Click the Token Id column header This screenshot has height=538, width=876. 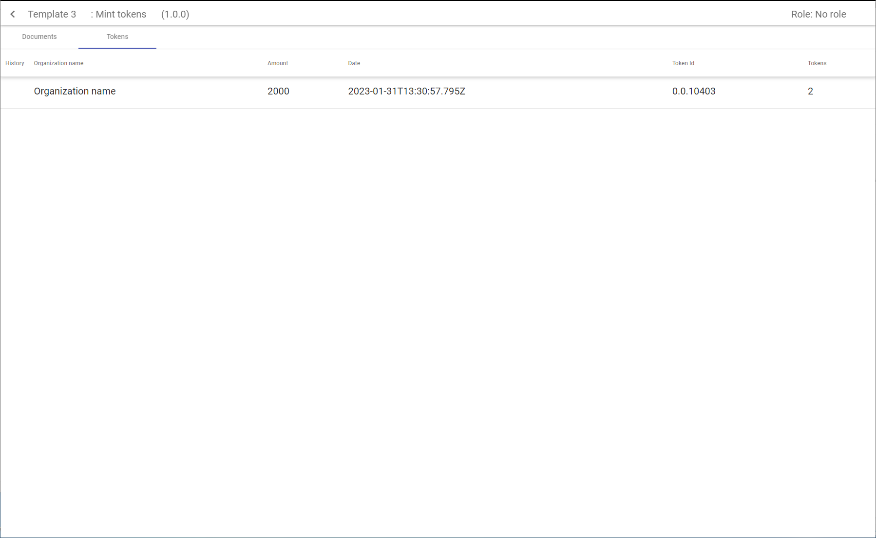(683, 63)
